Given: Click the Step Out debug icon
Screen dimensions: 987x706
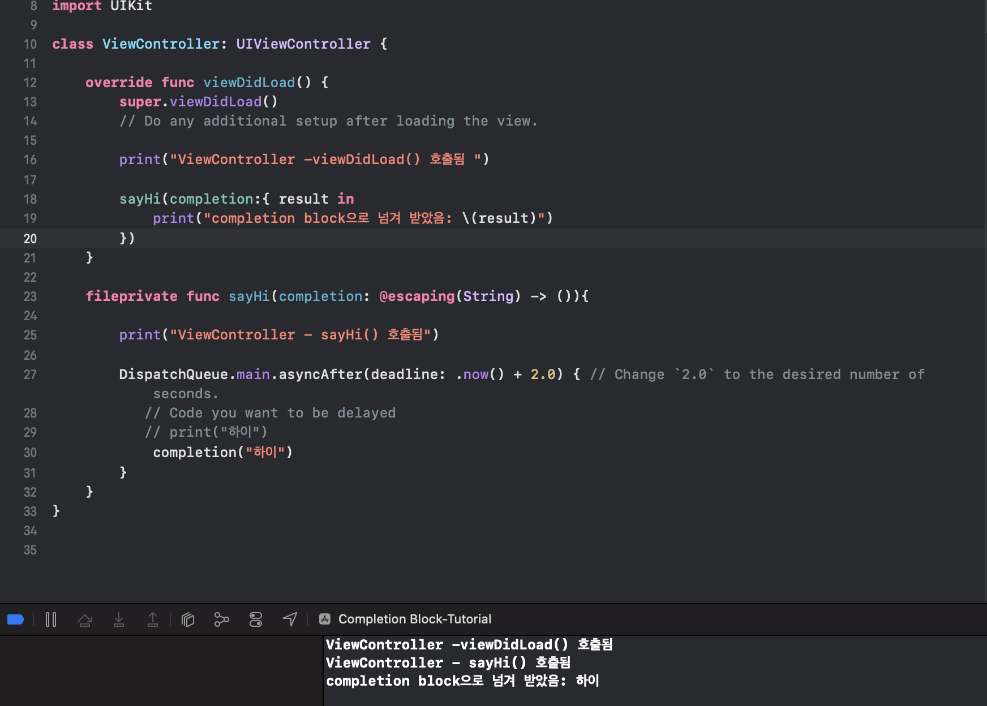Looking at the screenshot, I should (153, 619).
